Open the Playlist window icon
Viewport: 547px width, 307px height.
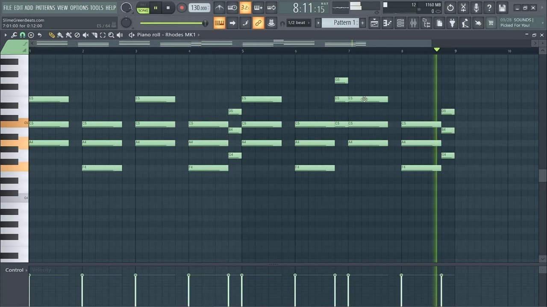[374, 23]
